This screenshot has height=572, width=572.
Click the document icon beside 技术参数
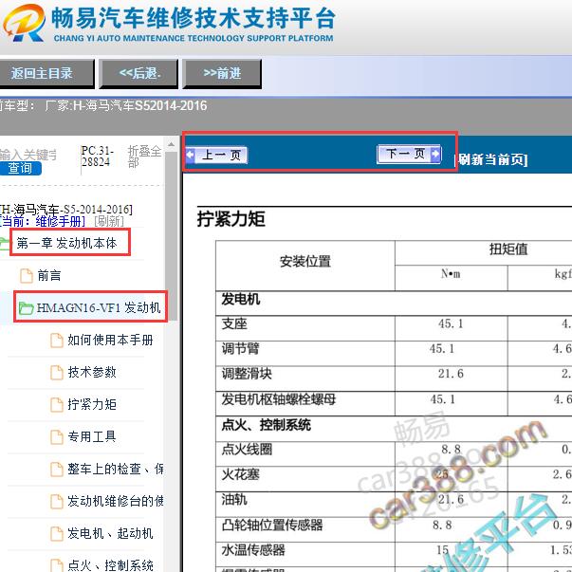pos(57,373)
